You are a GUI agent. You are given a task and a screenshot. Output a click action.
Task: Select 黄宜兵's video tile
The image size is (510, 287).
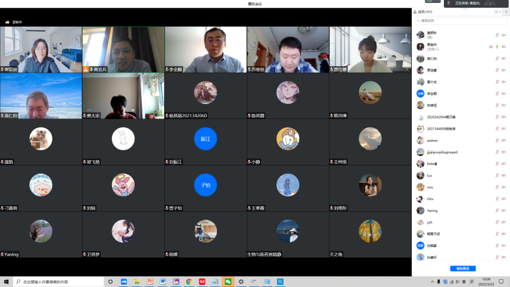tap(123, 49)
